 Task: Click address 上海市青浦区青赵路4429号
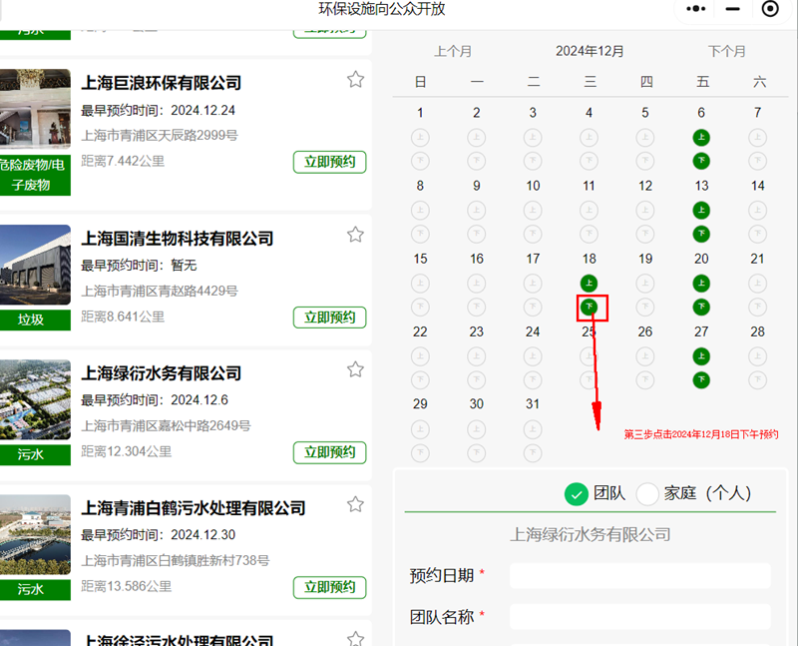(x=160, y=292)
